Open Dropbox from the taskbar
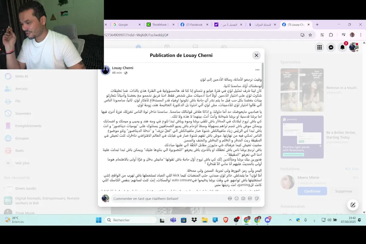The width and height of the screenshot is (366, 244). (194, 220)
